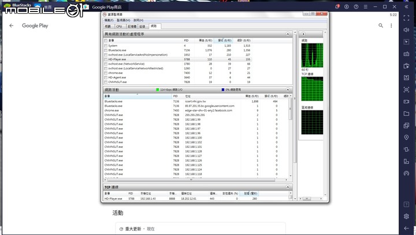416x235 pixels.
Task: Switch to the 磁碟 tab
Action: click(x=143, y=26)
